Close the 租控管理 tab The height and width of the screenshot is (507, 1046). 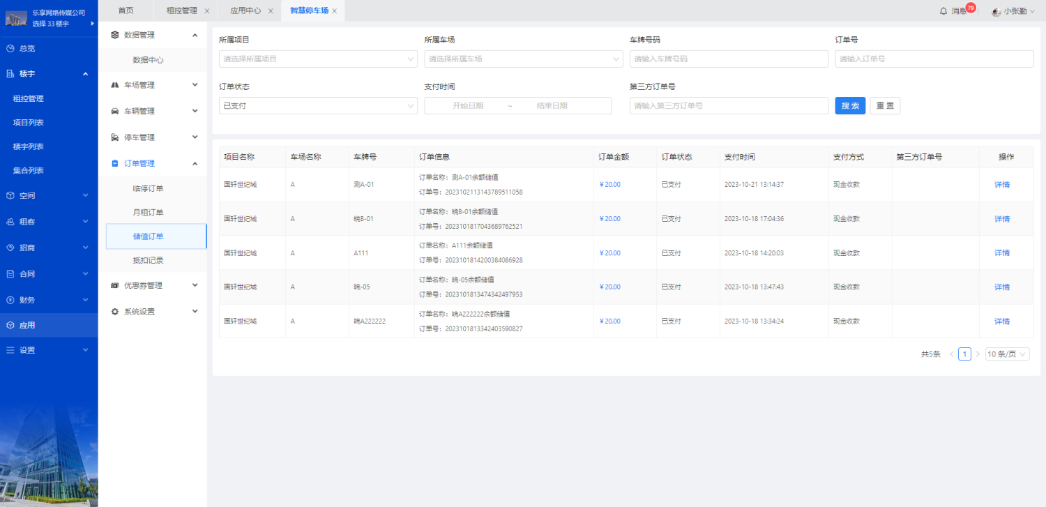tap(206, 11)
